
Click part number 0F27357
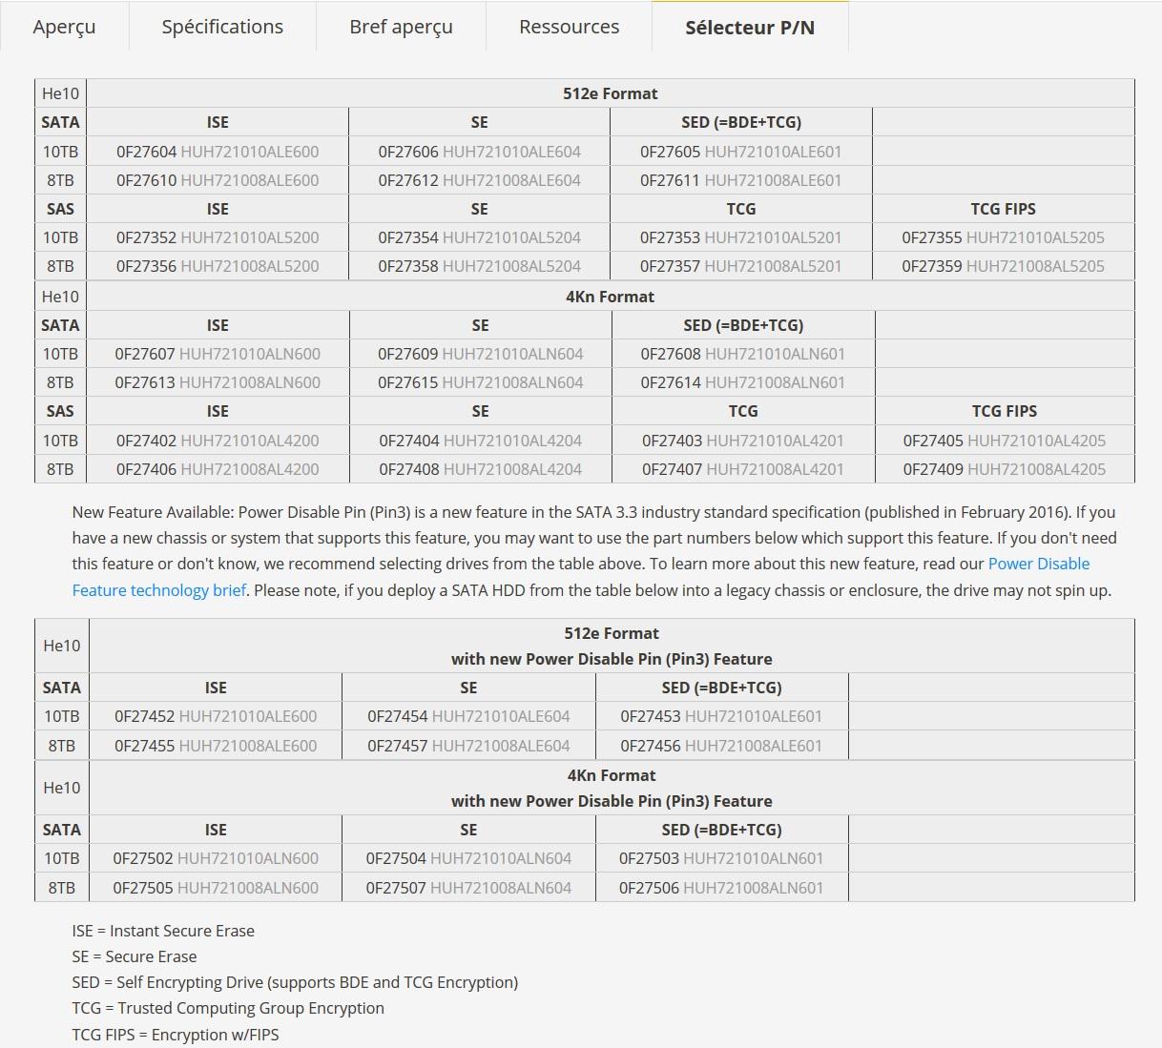741,266
